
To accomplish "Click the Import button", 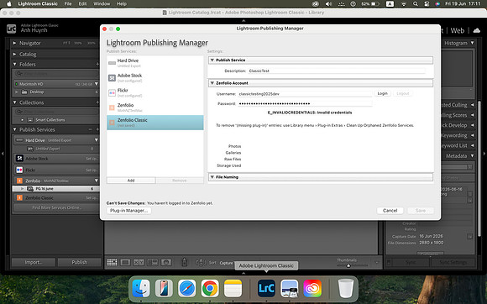I will [x=34, y=262].
